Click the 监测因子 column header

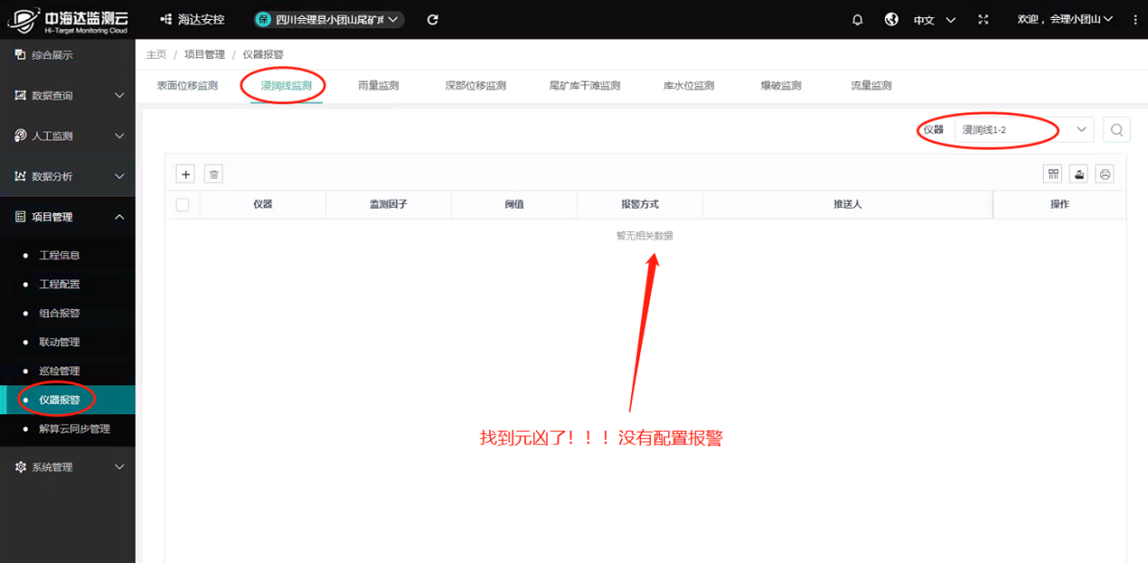point(388,205)
